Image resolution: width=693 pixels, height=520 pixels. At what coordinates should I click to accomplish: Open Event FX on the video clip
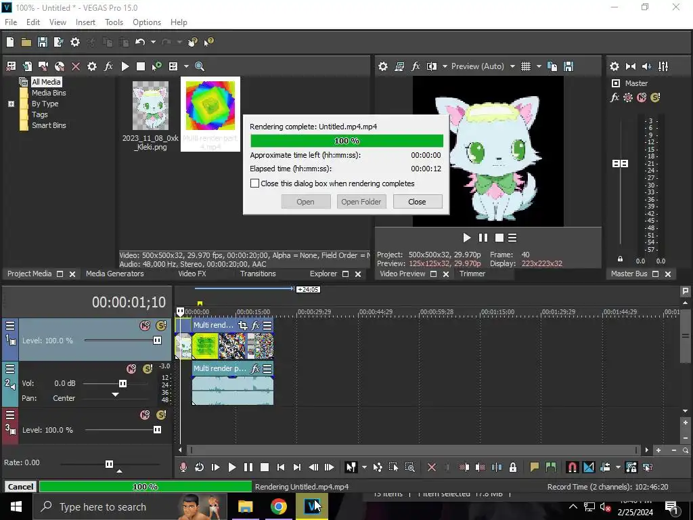coord(255,326)
